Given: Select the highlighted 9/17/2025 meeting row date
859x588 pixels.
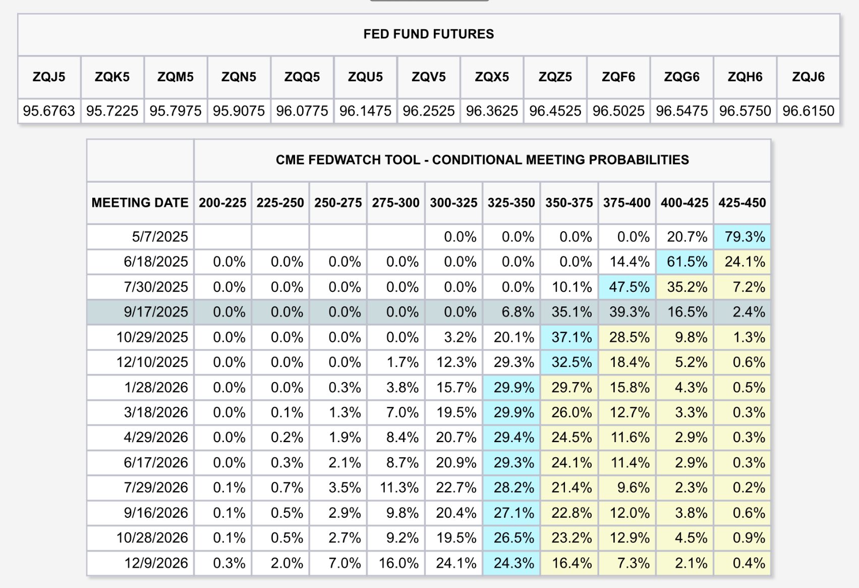Looking at the screenshot, I should 156,312.
